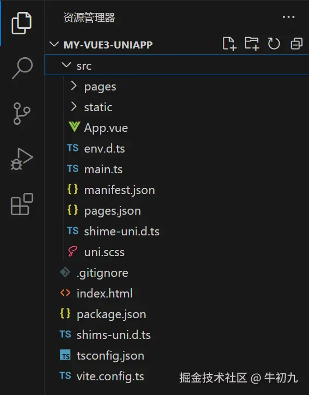Viewport: 309px width, 395px height.
Task: Select the src folder row
Action: tap(177, 65)
